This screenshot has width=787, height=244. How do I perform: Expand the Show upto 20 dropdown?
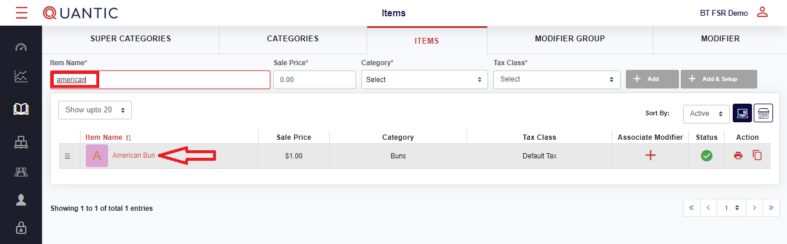point(95,109)
